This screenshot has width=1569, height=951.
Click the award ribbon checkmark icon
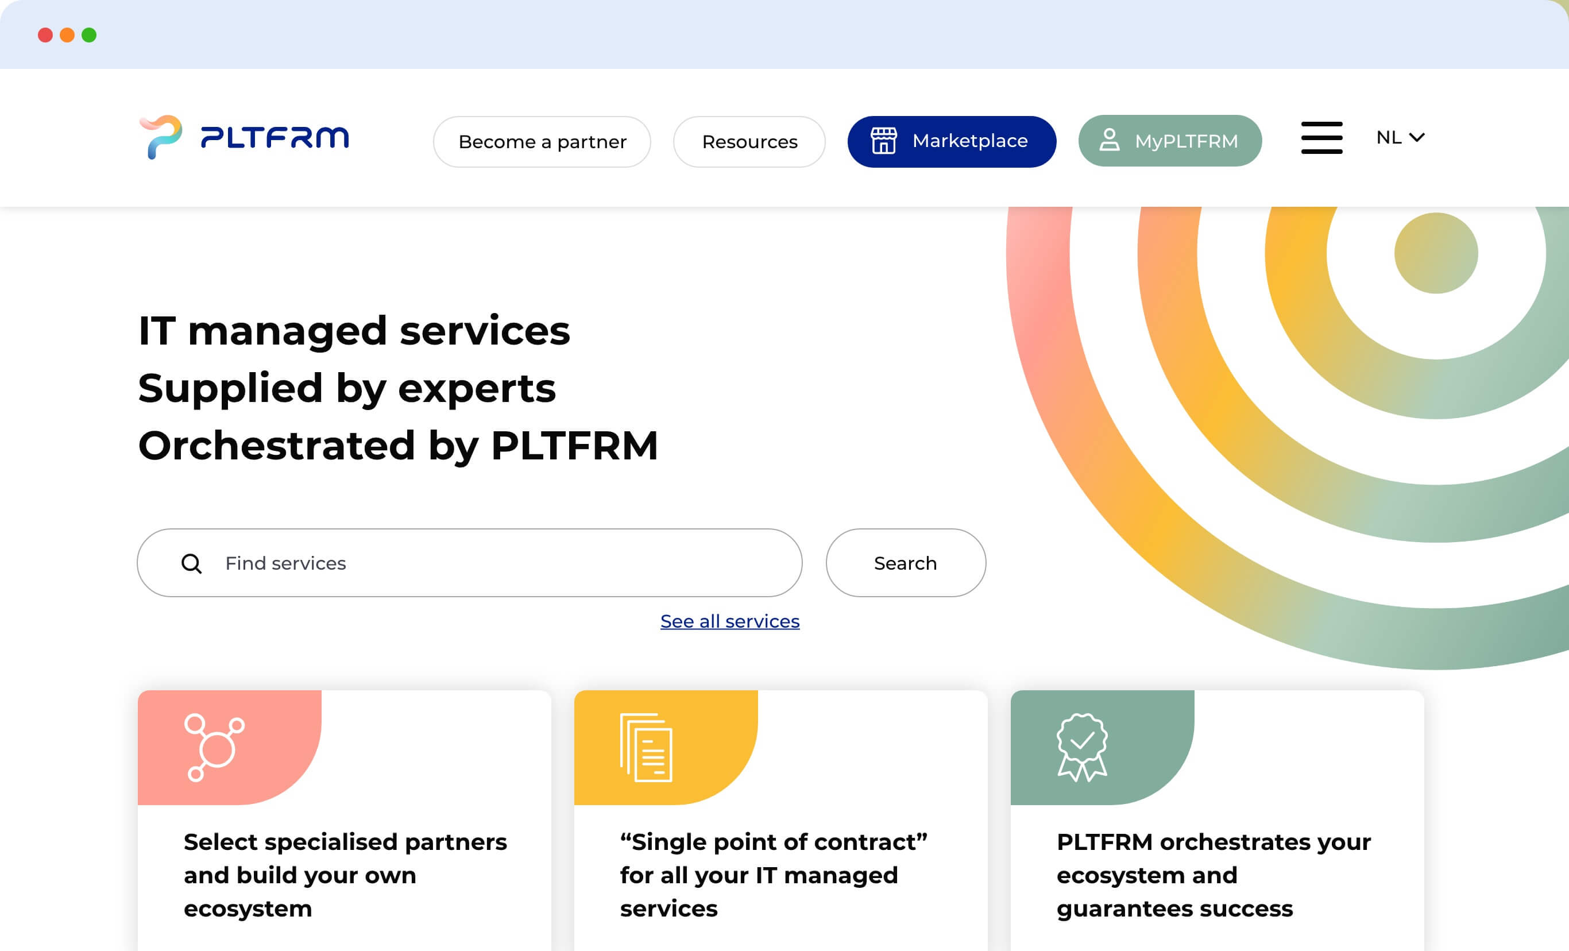(x=1082, y=747)
